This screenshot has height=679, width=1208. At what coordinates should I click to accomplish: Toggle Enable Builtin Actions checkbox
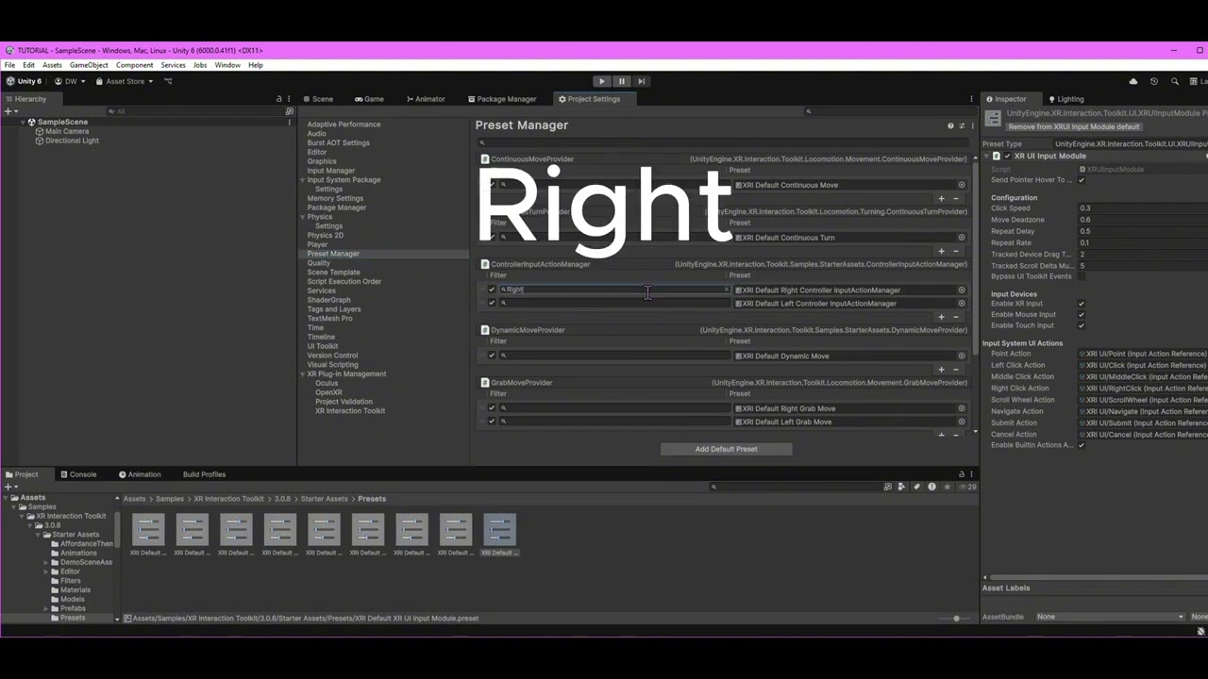point(1082,445)
